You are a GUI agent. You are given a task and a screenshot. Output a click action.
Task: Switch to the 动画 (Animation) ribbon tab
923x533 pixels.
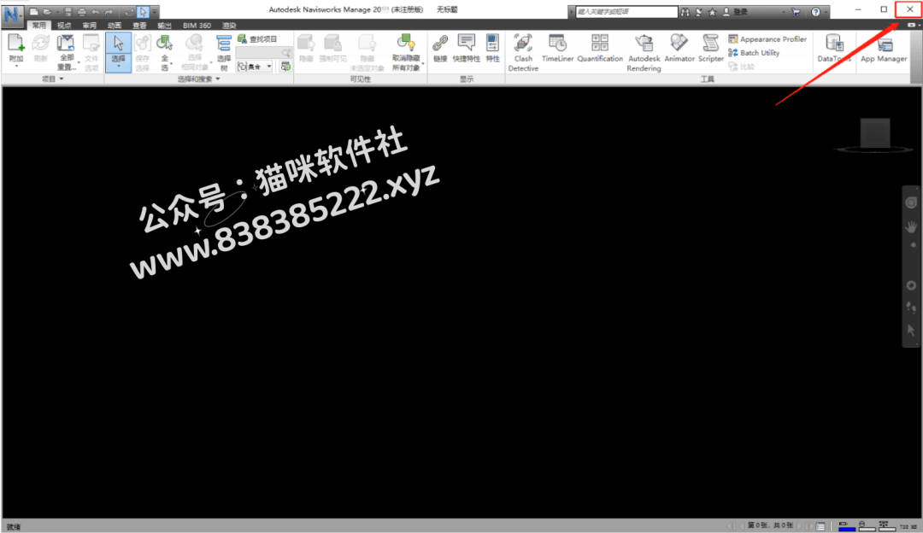(x=115, y=26)
